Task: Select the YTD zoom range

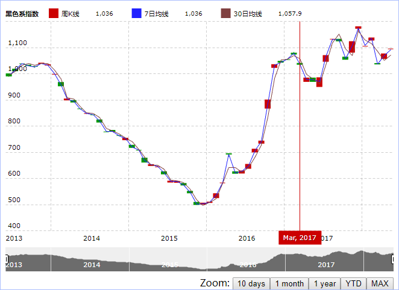Action: pos(353,283)
